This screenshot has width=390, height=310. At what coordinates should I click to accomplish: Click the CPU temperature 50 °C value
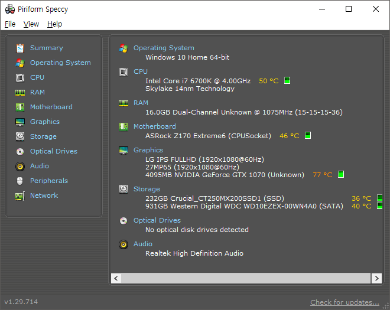tap(269, 81)
